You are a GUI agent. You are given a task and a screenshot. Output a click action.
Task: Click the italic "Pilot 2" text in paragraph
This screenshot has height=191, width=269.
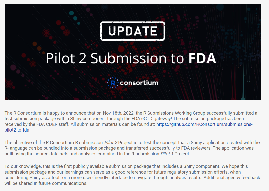(111, 143)
